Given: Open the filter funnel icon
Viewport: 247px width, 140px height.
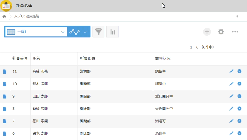Looking at the screenshot, I should click(x=98, y=32).
